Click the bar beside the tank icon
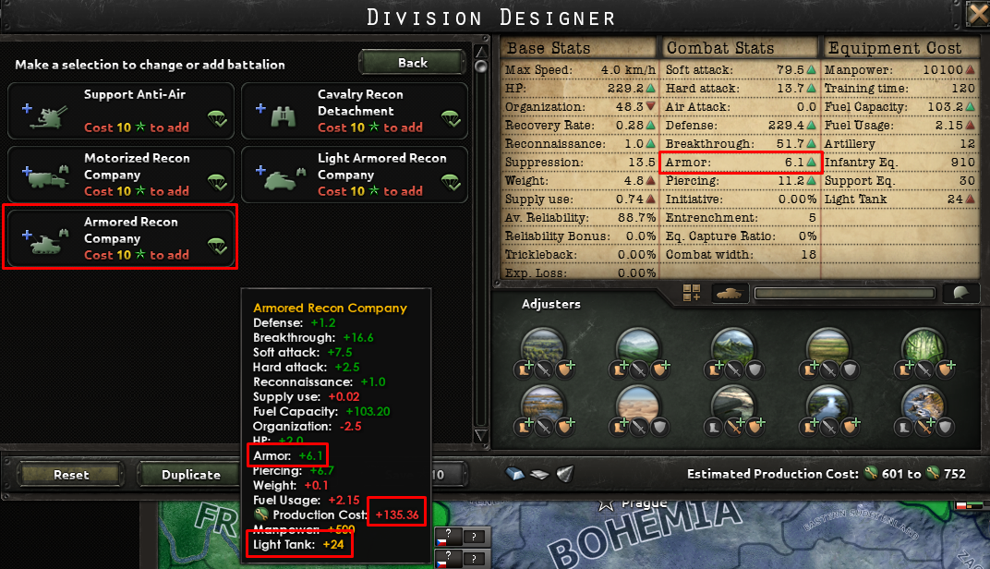Viewport: 990px width, 569px height. 845,293
